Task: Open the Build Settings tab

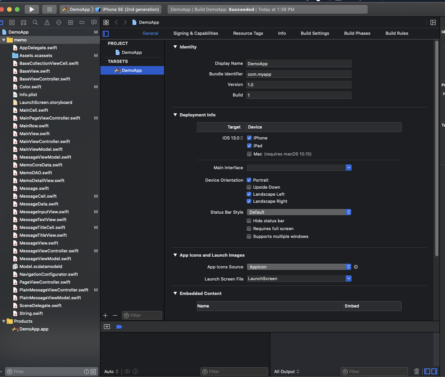Action: click(x=315, y=33)
